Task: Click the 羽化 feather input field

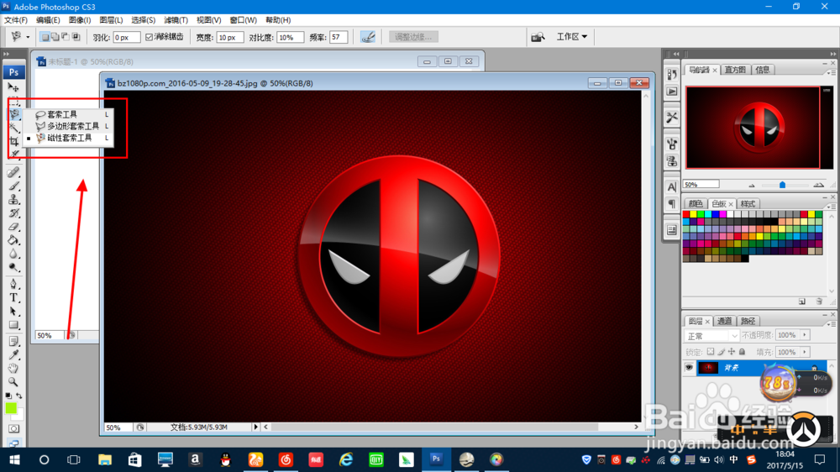Action: point(127,37)
